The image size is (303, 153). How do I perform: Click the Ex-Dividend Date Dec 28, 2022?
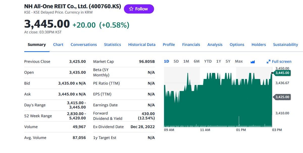pyautogui.click(x=143, y=127)
